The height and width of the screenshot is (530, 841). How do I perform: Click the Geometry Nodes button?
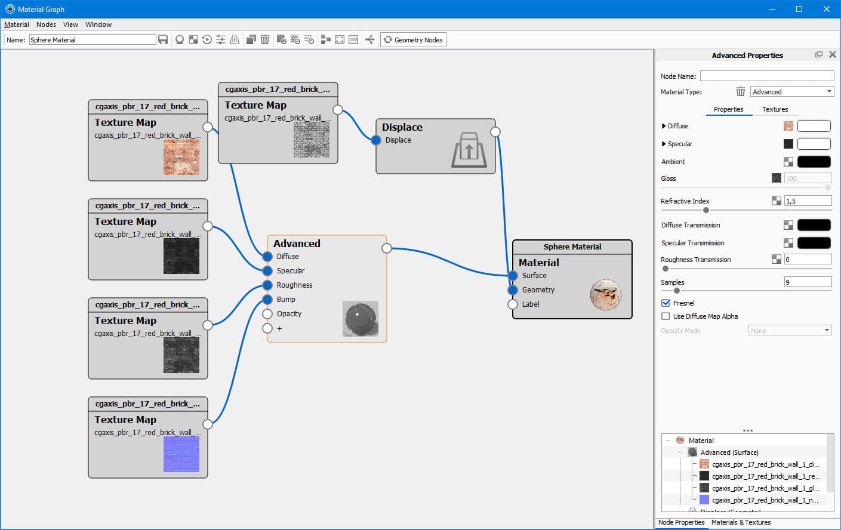pos(413,39)
